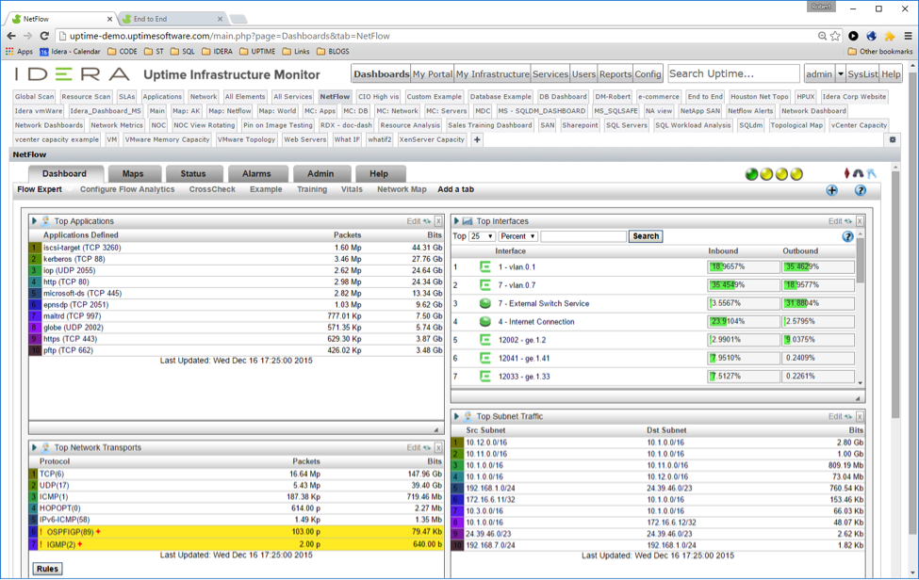Click the Search Uptime input field

click(732, 73)
